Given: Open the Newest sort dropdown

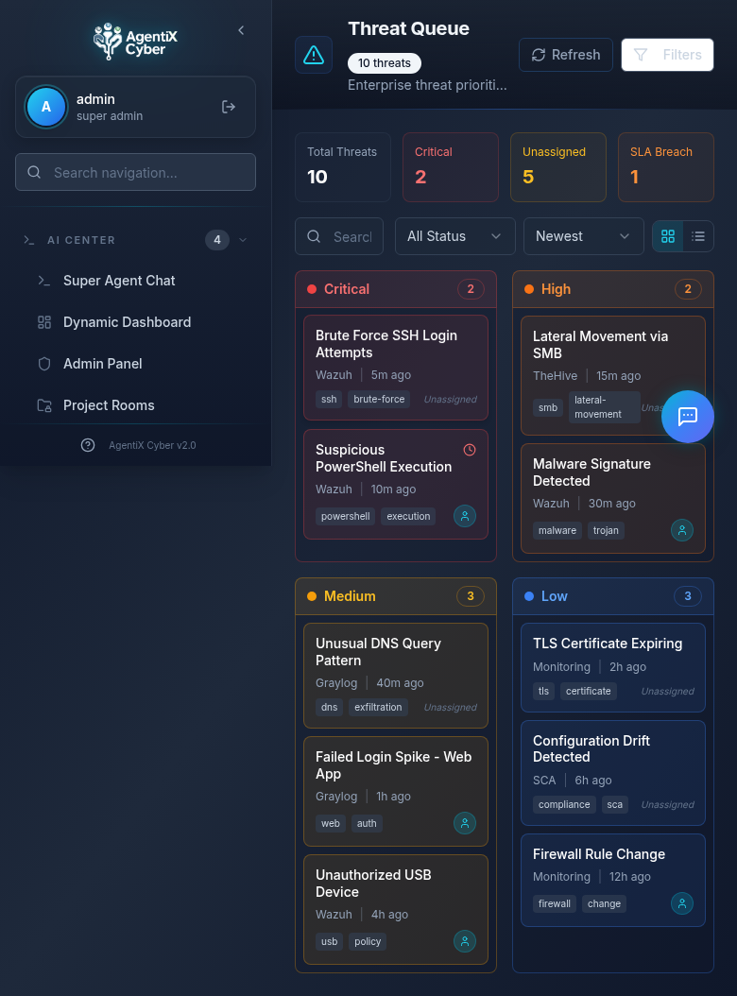Looking at the screenshot, I should [x=583, y=236].
